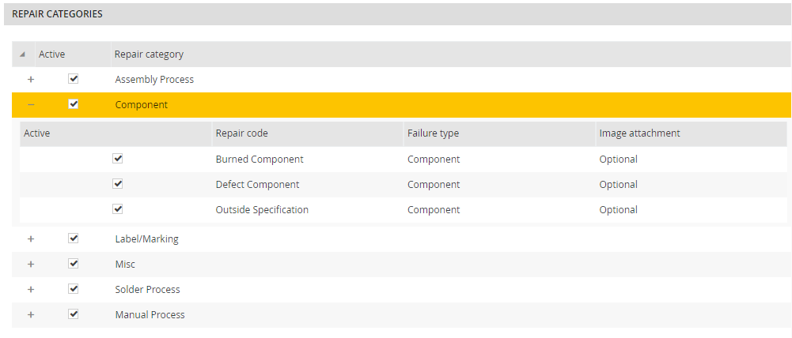The height and width of the screenshot is (338, 792).
Task: Toggle Active checkbox for Misc
Action: pos(74,264)
